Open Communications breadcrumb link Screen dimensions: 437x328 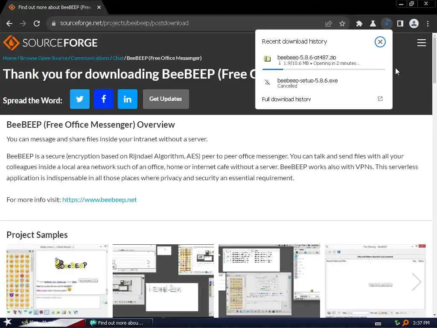90,58
